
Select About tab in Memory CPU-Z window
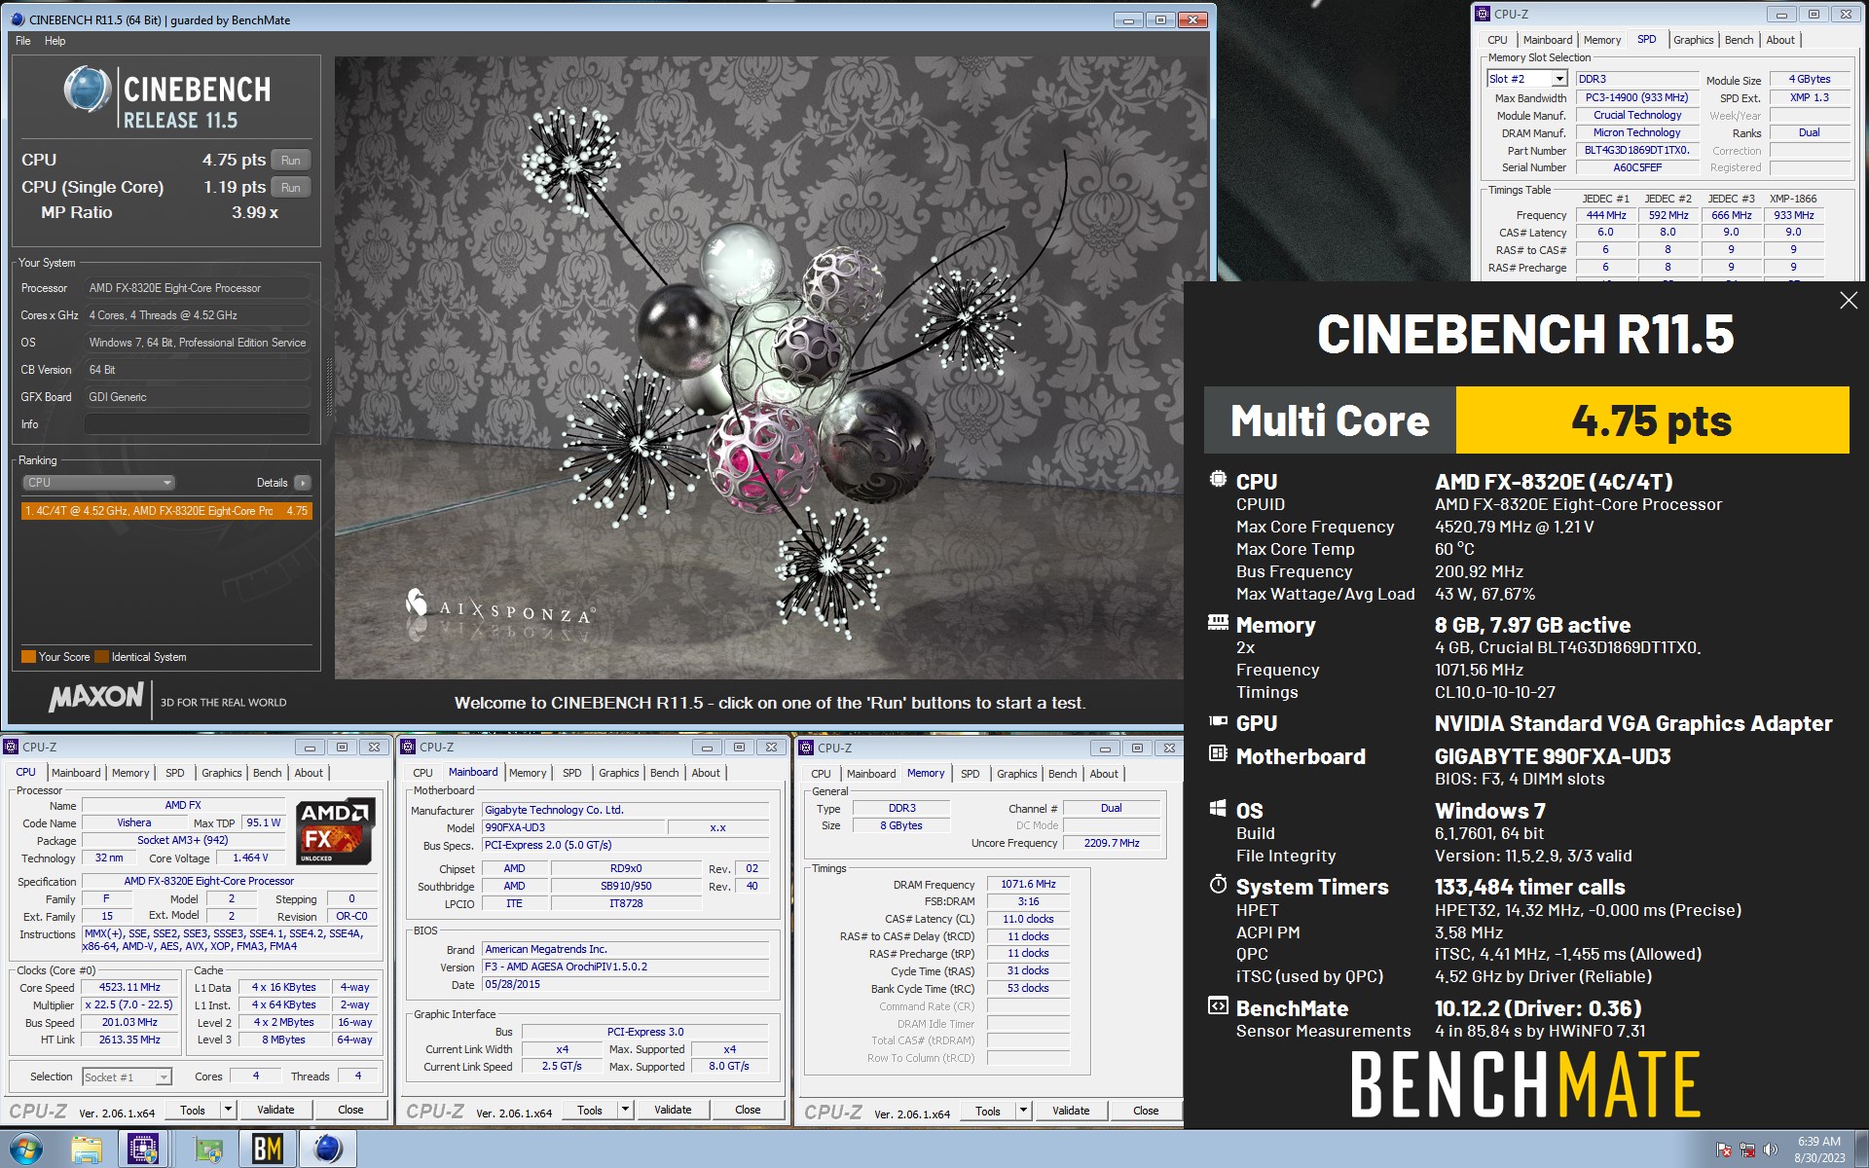1104,774
